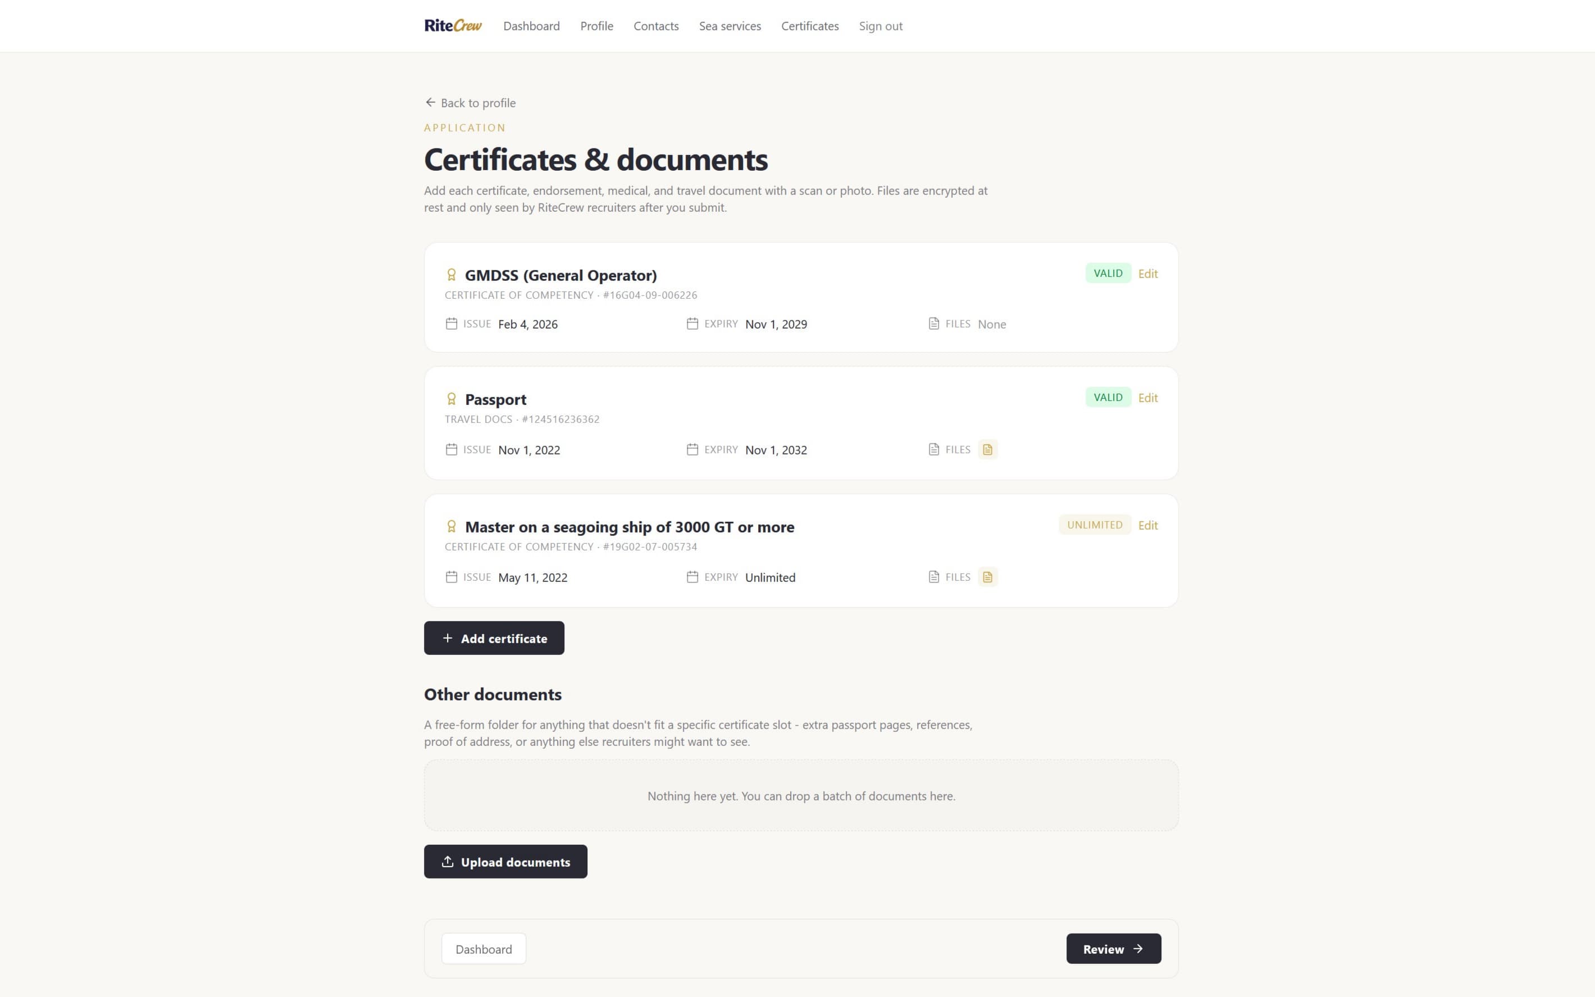Edit the Passport entry
This screenshot has width=1595, height=997.
coord(1147,398)
